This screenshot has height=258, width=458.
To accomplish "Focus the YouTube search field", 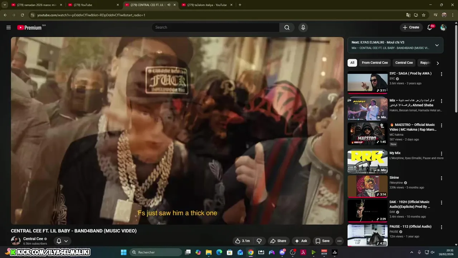I will (216, 27).
